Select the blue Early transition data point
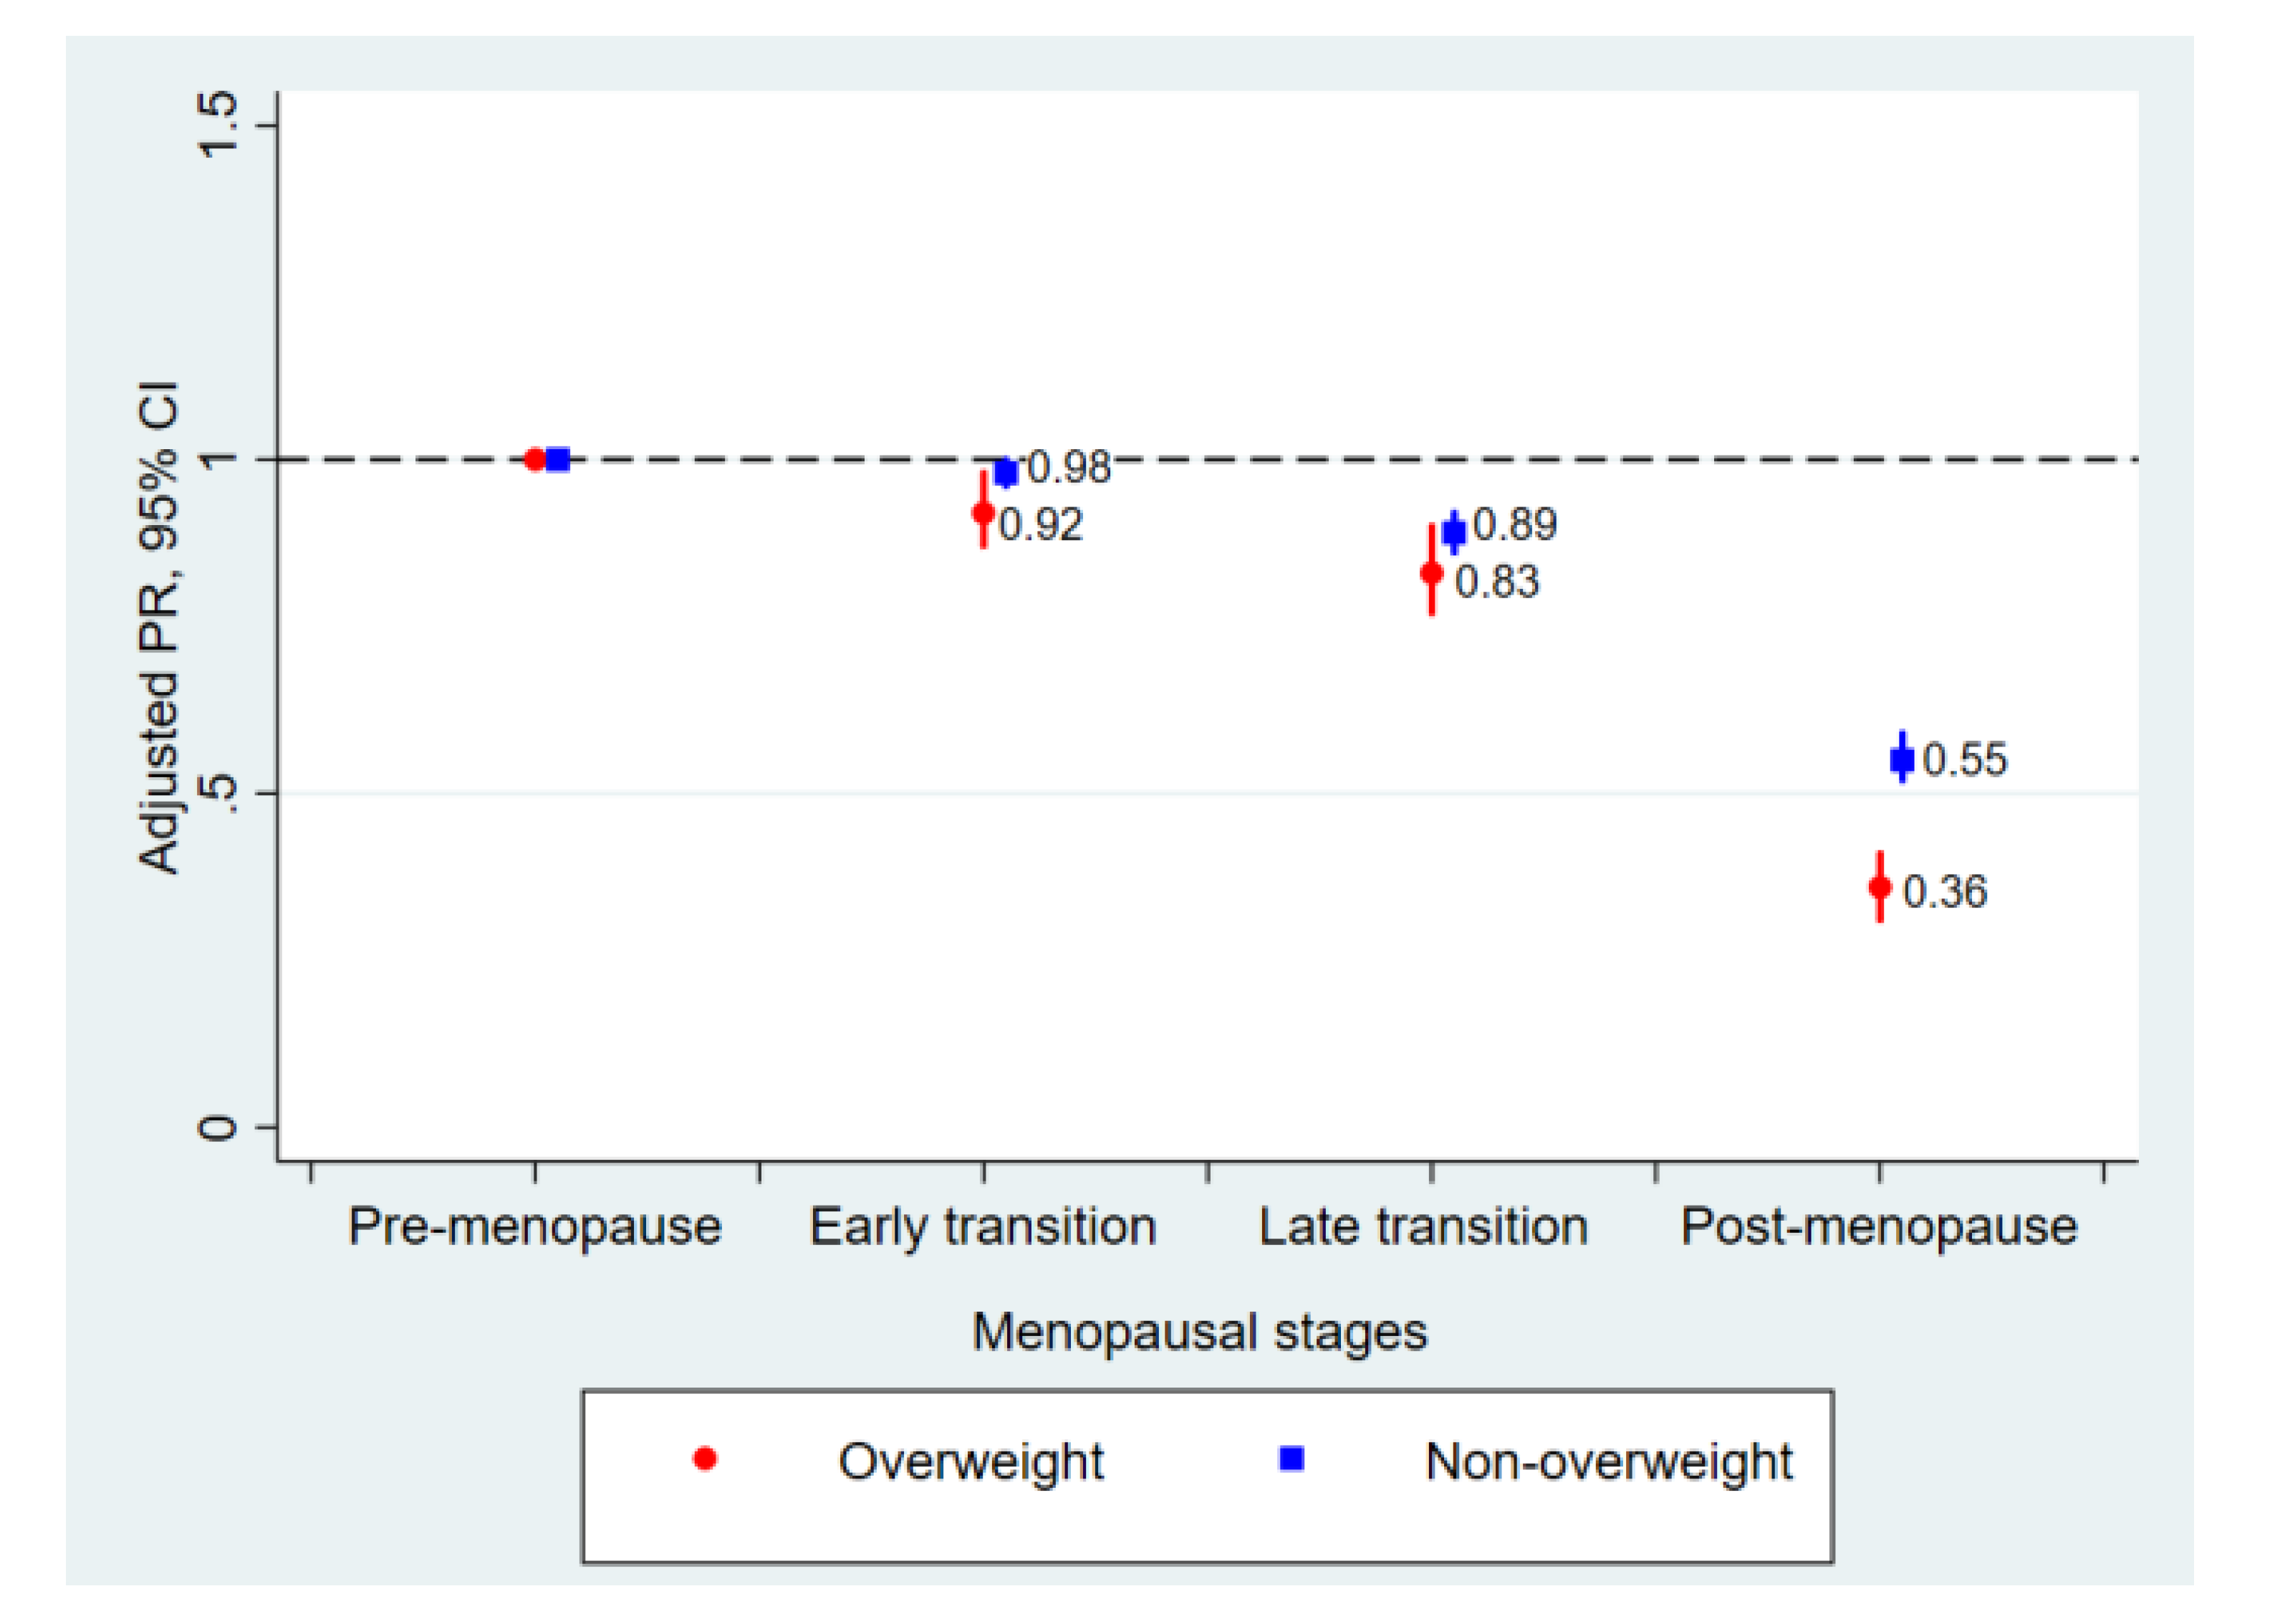The width and height of the screenshot is (2280, 1624). click(1006, 472)
